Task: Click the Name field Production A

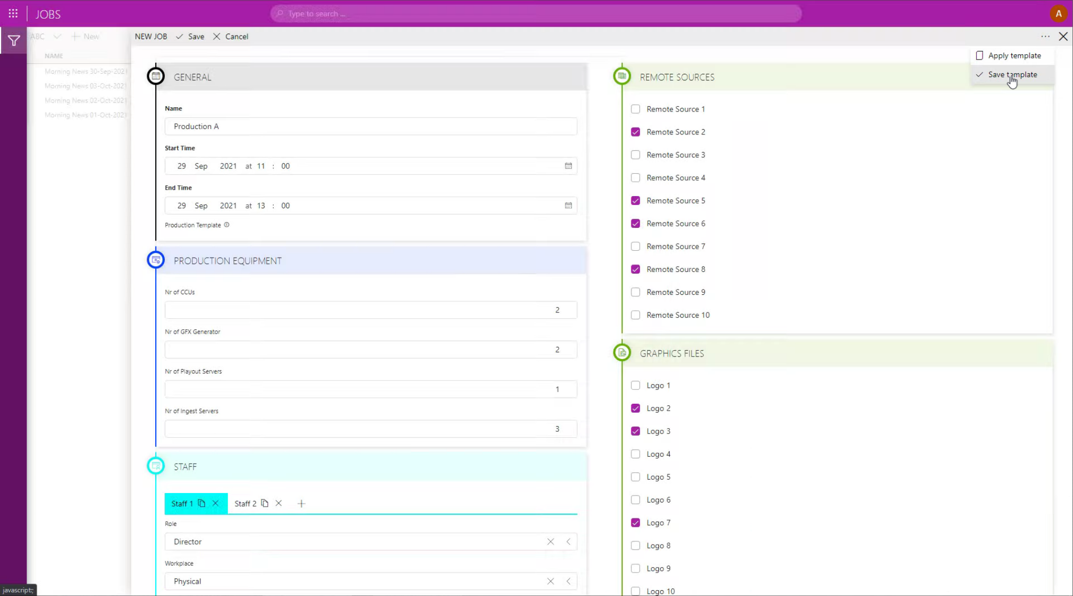Action: (x=370, y=126)
